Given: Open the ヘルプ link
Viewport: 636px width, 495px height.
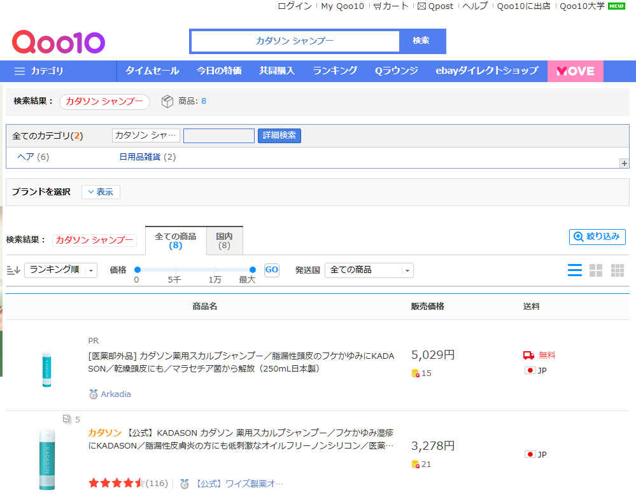Looking at the screenshot, I should tap(475, 6).
